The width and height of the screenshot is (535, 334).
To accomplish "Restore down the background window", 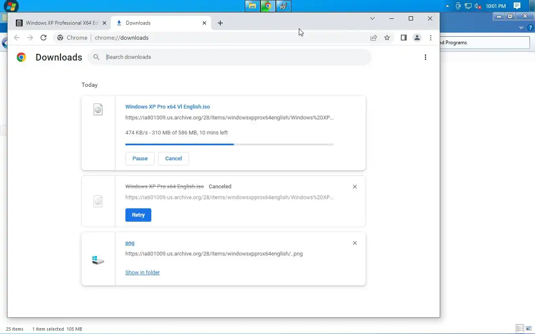I will tap(510, 16).
